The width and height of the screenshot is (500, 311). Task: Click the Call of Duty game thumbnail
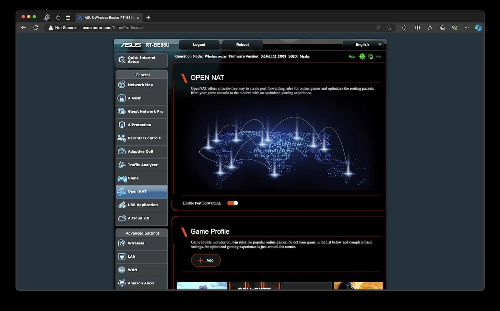(x=254, y=286)
